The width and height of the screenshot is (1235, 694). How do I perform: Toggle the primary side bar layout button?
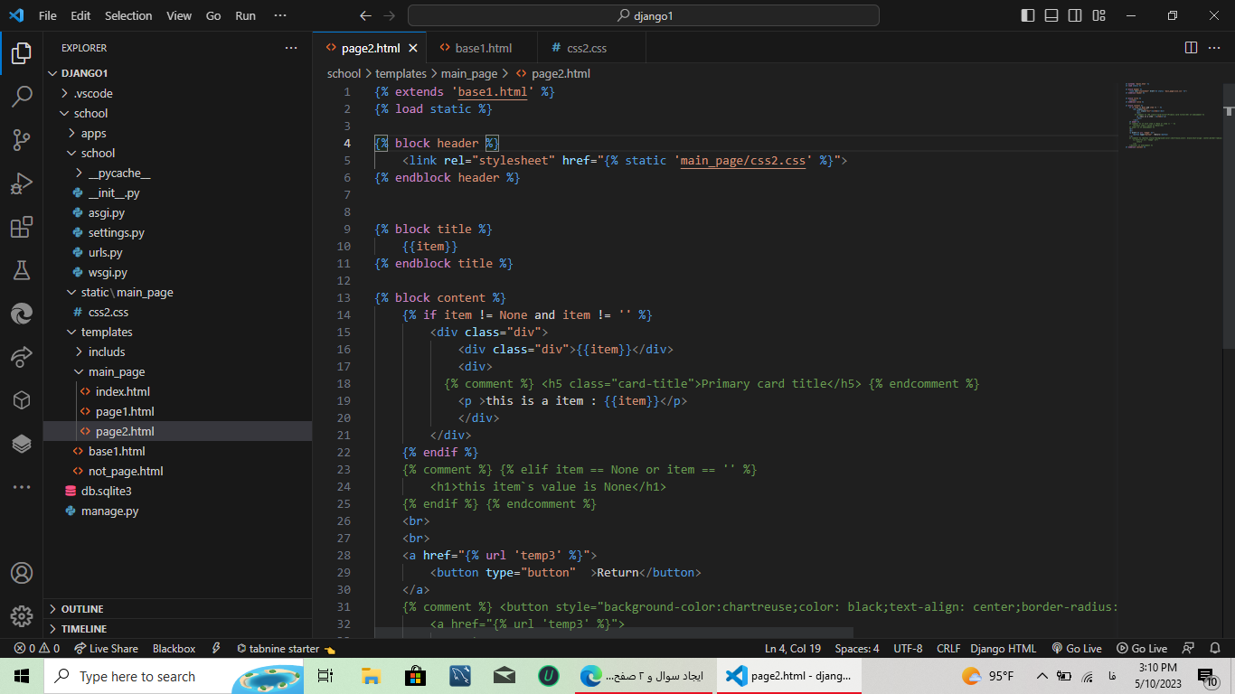(1028, 15)
